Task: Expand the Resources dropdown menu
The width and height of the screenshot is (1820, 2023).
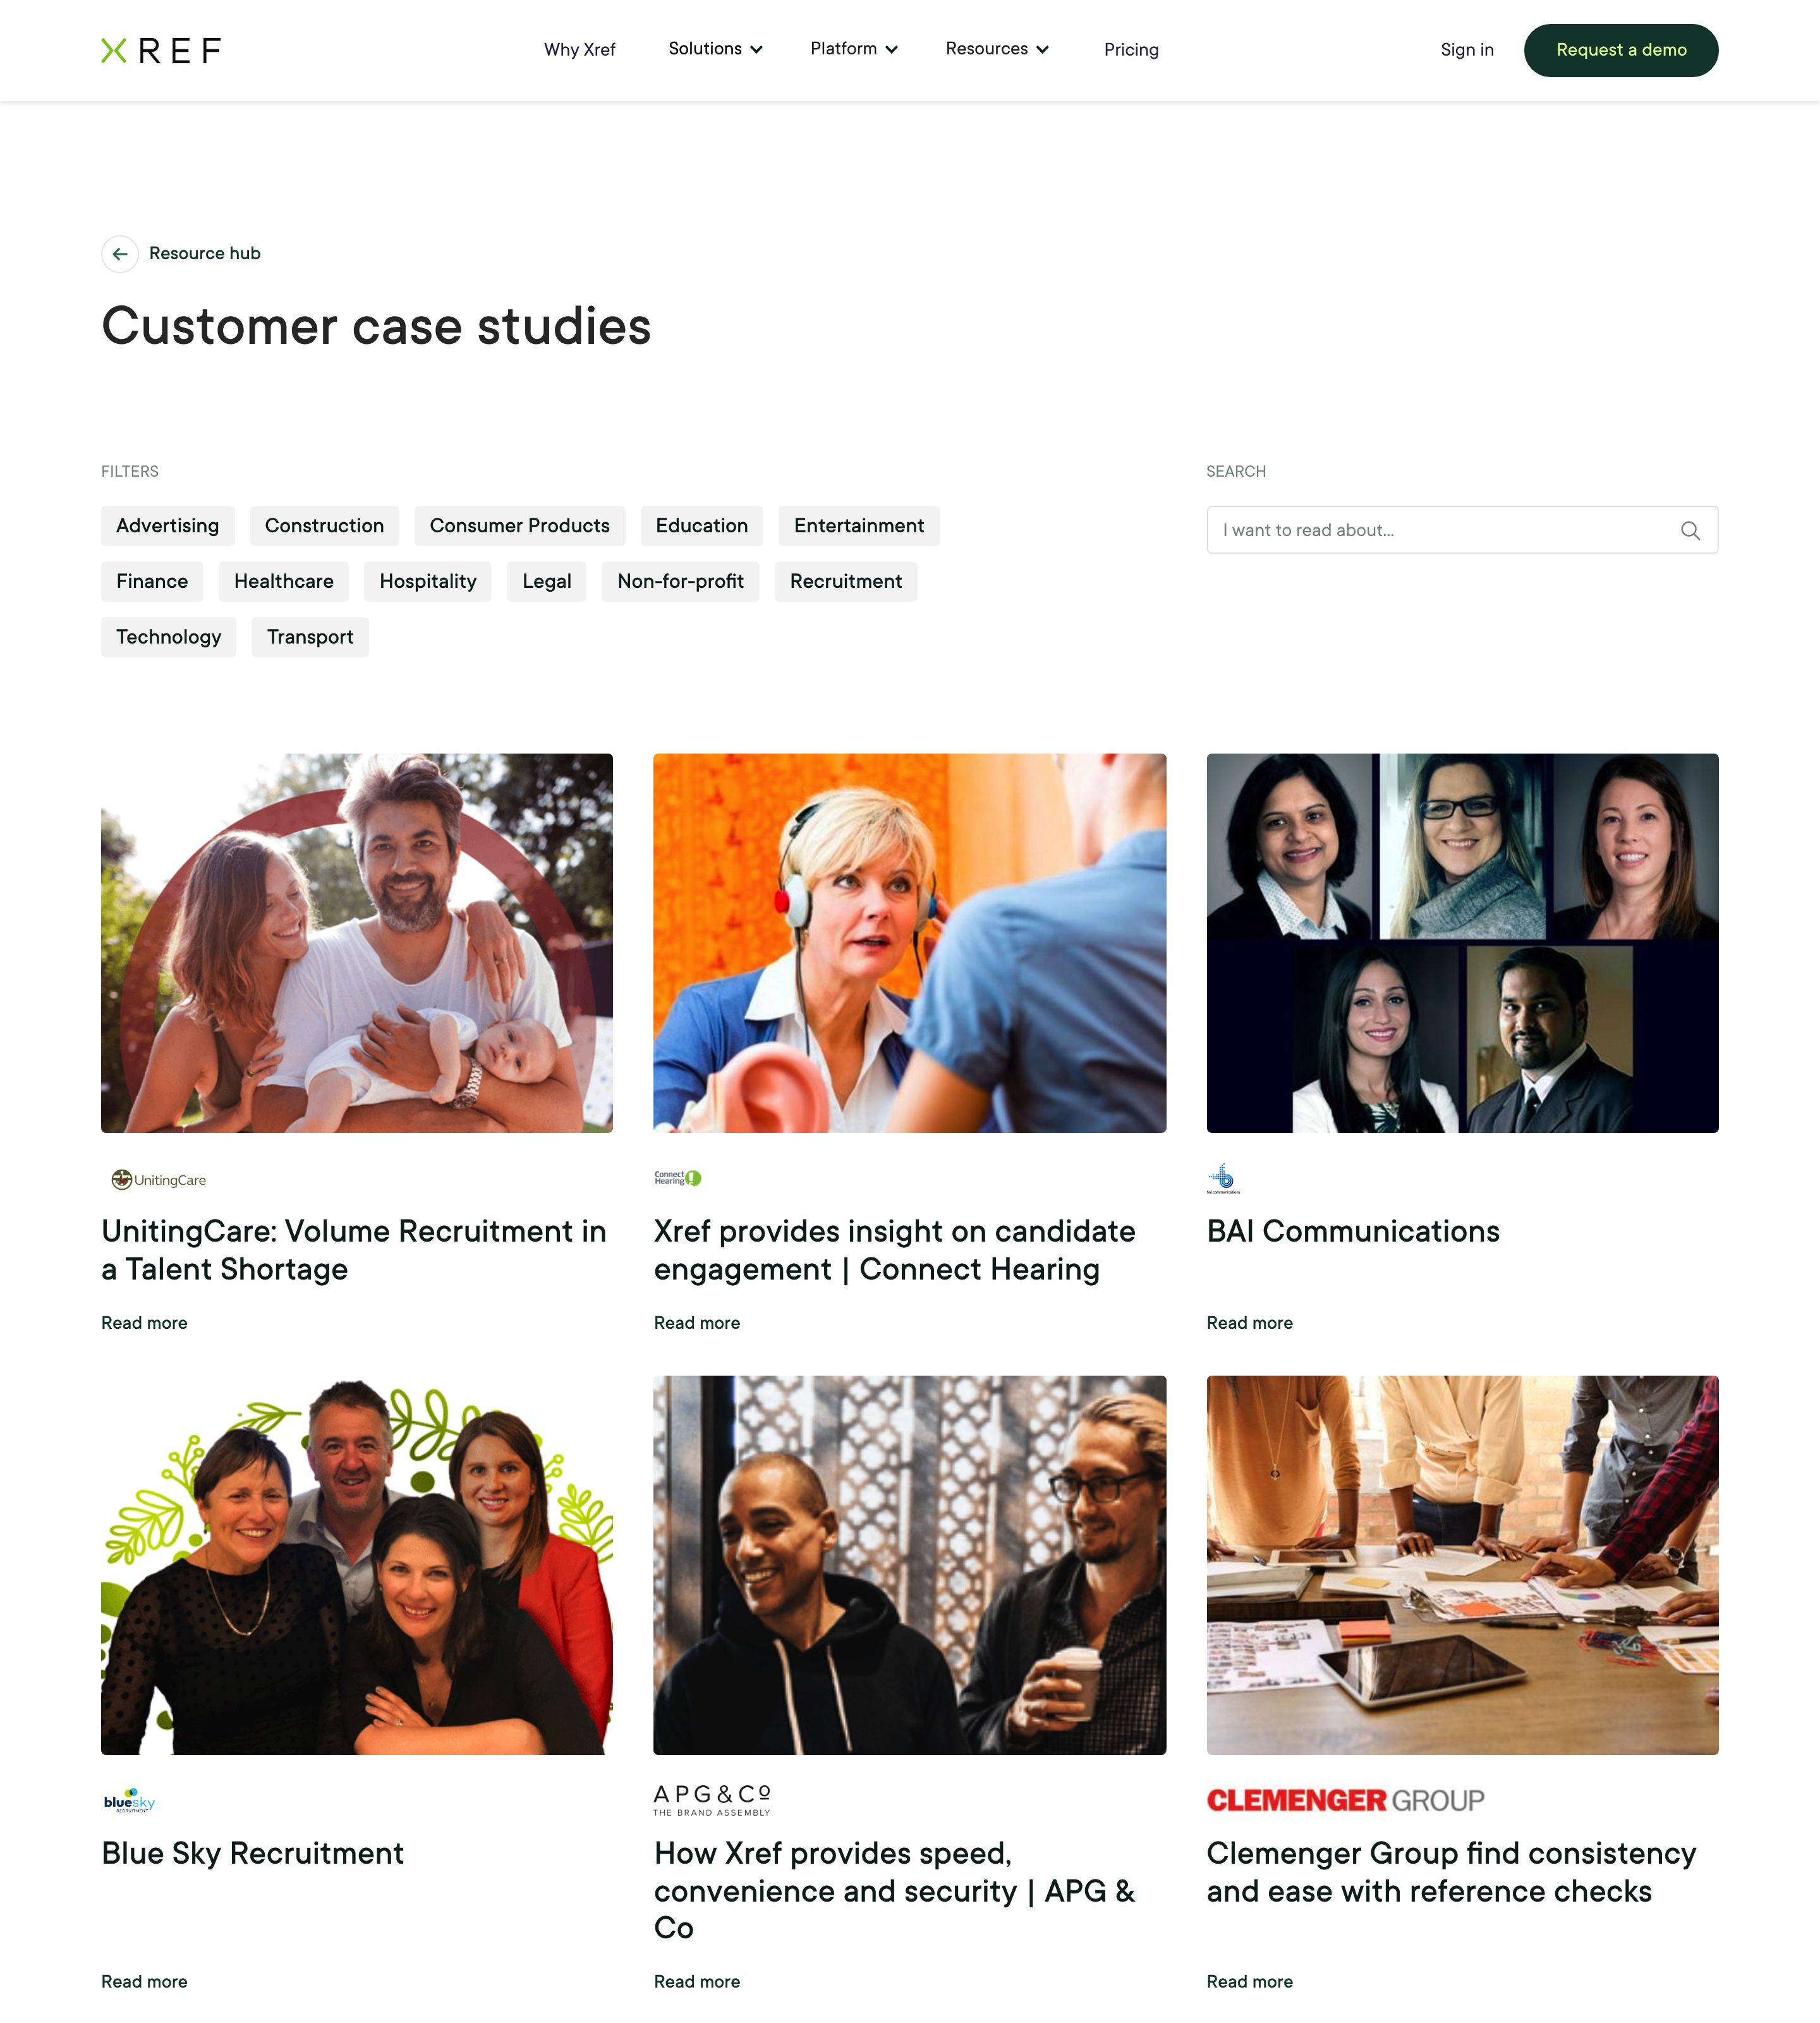Action: pyautogui.click(x=997, y=49)
